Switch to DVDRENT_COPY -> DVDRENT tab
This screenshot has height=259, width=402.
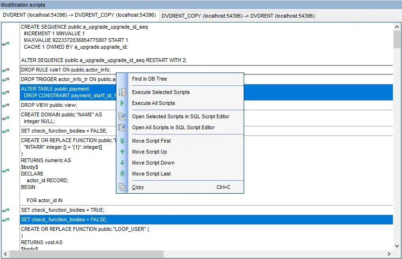[238, 16]
